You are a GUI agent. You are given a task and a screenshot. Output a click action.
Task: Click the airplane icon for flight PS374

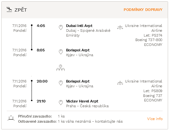(x=120, y=27)
